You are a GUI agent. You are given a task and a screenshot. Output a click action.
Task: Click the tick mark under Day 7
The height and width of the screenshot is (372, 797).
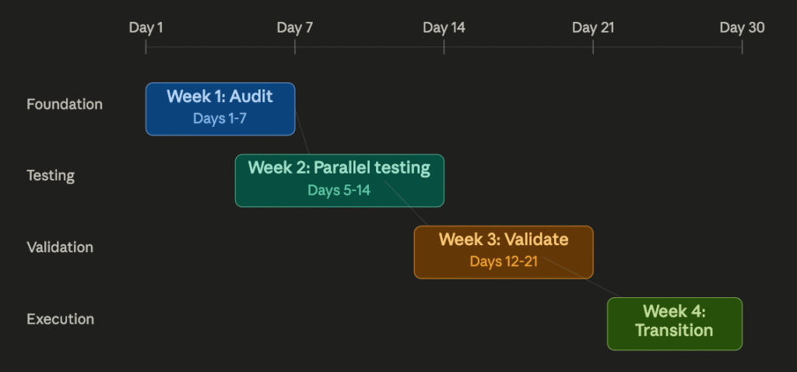point(295,47)
